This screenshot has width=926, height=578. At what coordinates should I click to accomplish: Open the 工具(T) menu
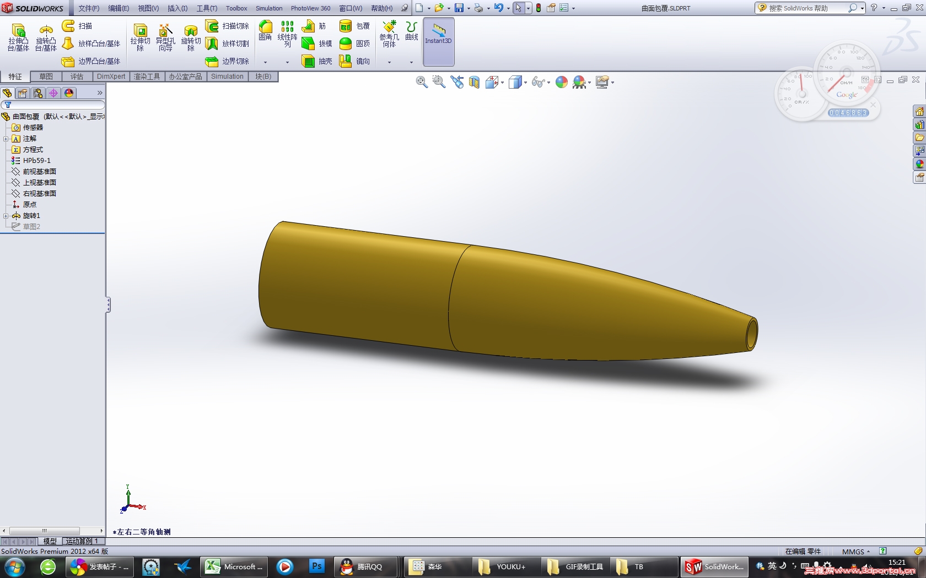(x=207, y=8)
